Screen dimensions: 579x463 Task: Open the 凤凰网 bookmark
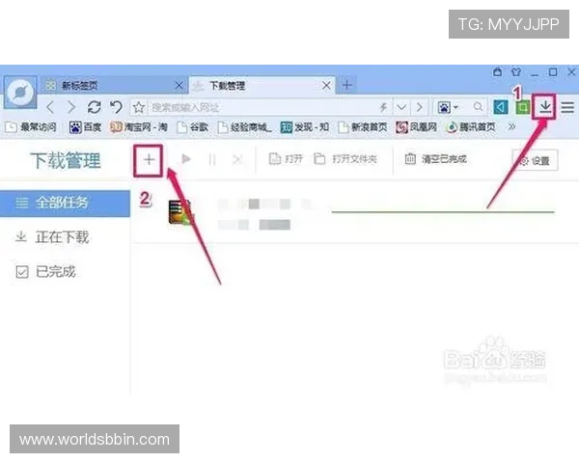417,127
